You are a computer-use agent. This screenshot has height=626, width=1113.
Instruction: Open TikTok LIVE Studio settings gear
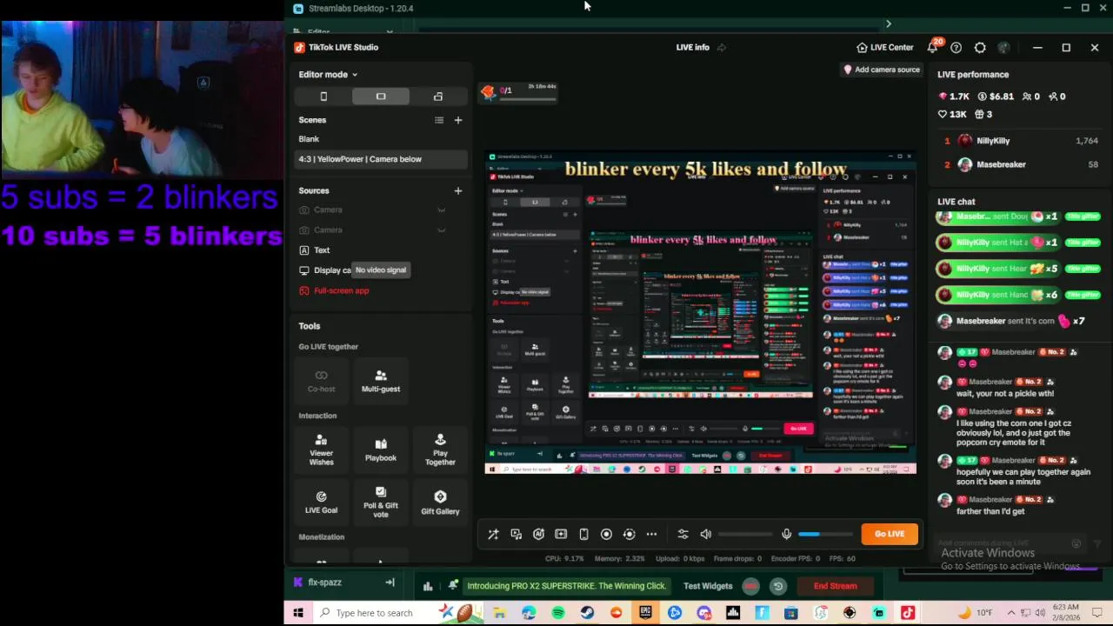(x=980, y=48)
